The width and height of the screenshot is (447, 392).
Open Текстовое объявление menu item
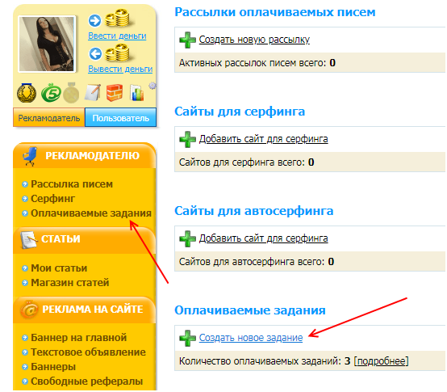(x=88, y=352)
